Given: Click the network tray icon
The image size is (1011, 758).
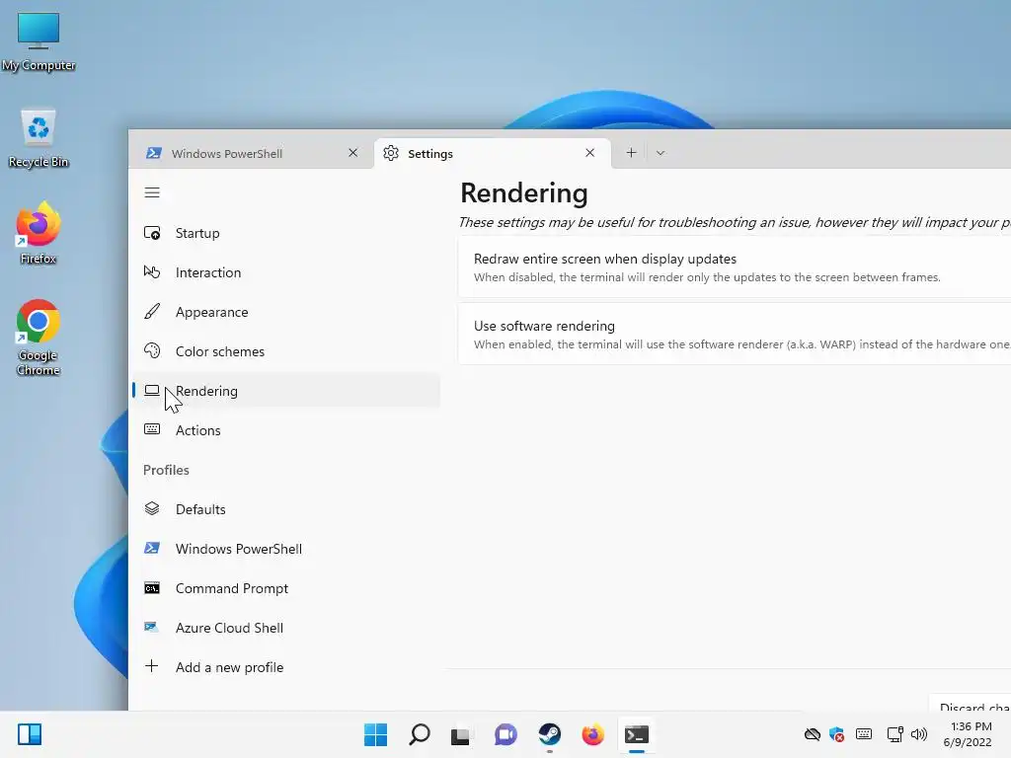Looking at the screenshot, I should tap(894, 734).
